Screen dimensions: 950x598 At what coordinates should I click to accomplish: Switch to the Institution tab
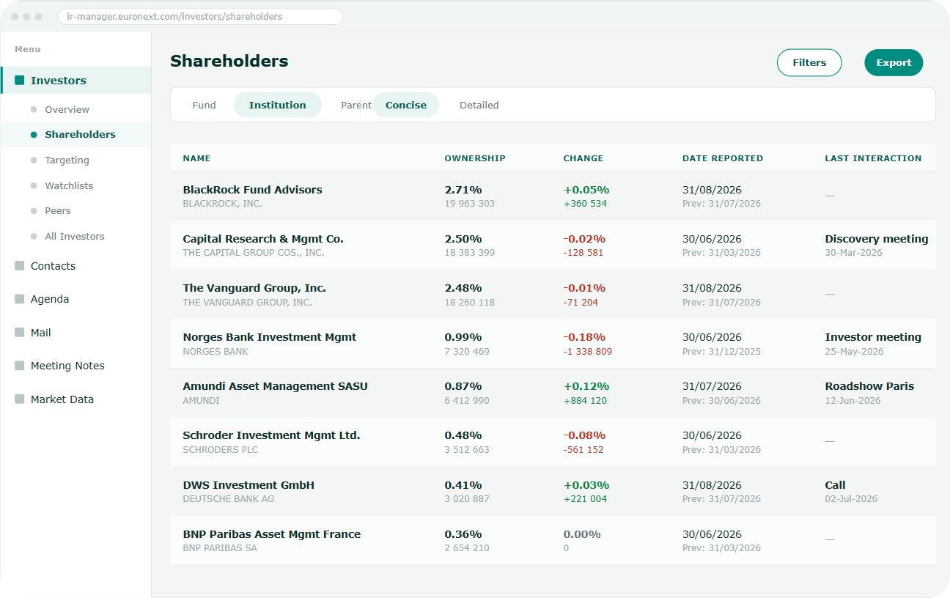click(278, 105)
